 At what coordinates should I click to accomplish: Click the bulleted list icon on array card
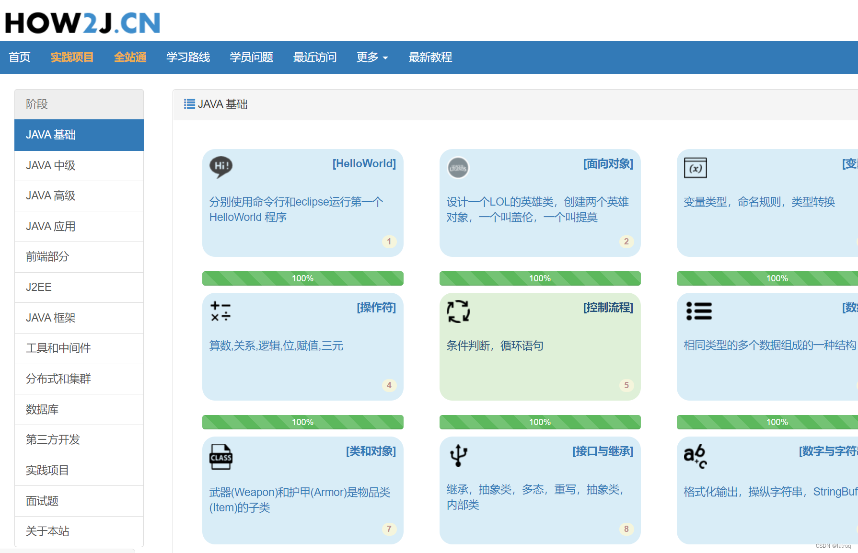pyautogui.click(x=699, y=311)
